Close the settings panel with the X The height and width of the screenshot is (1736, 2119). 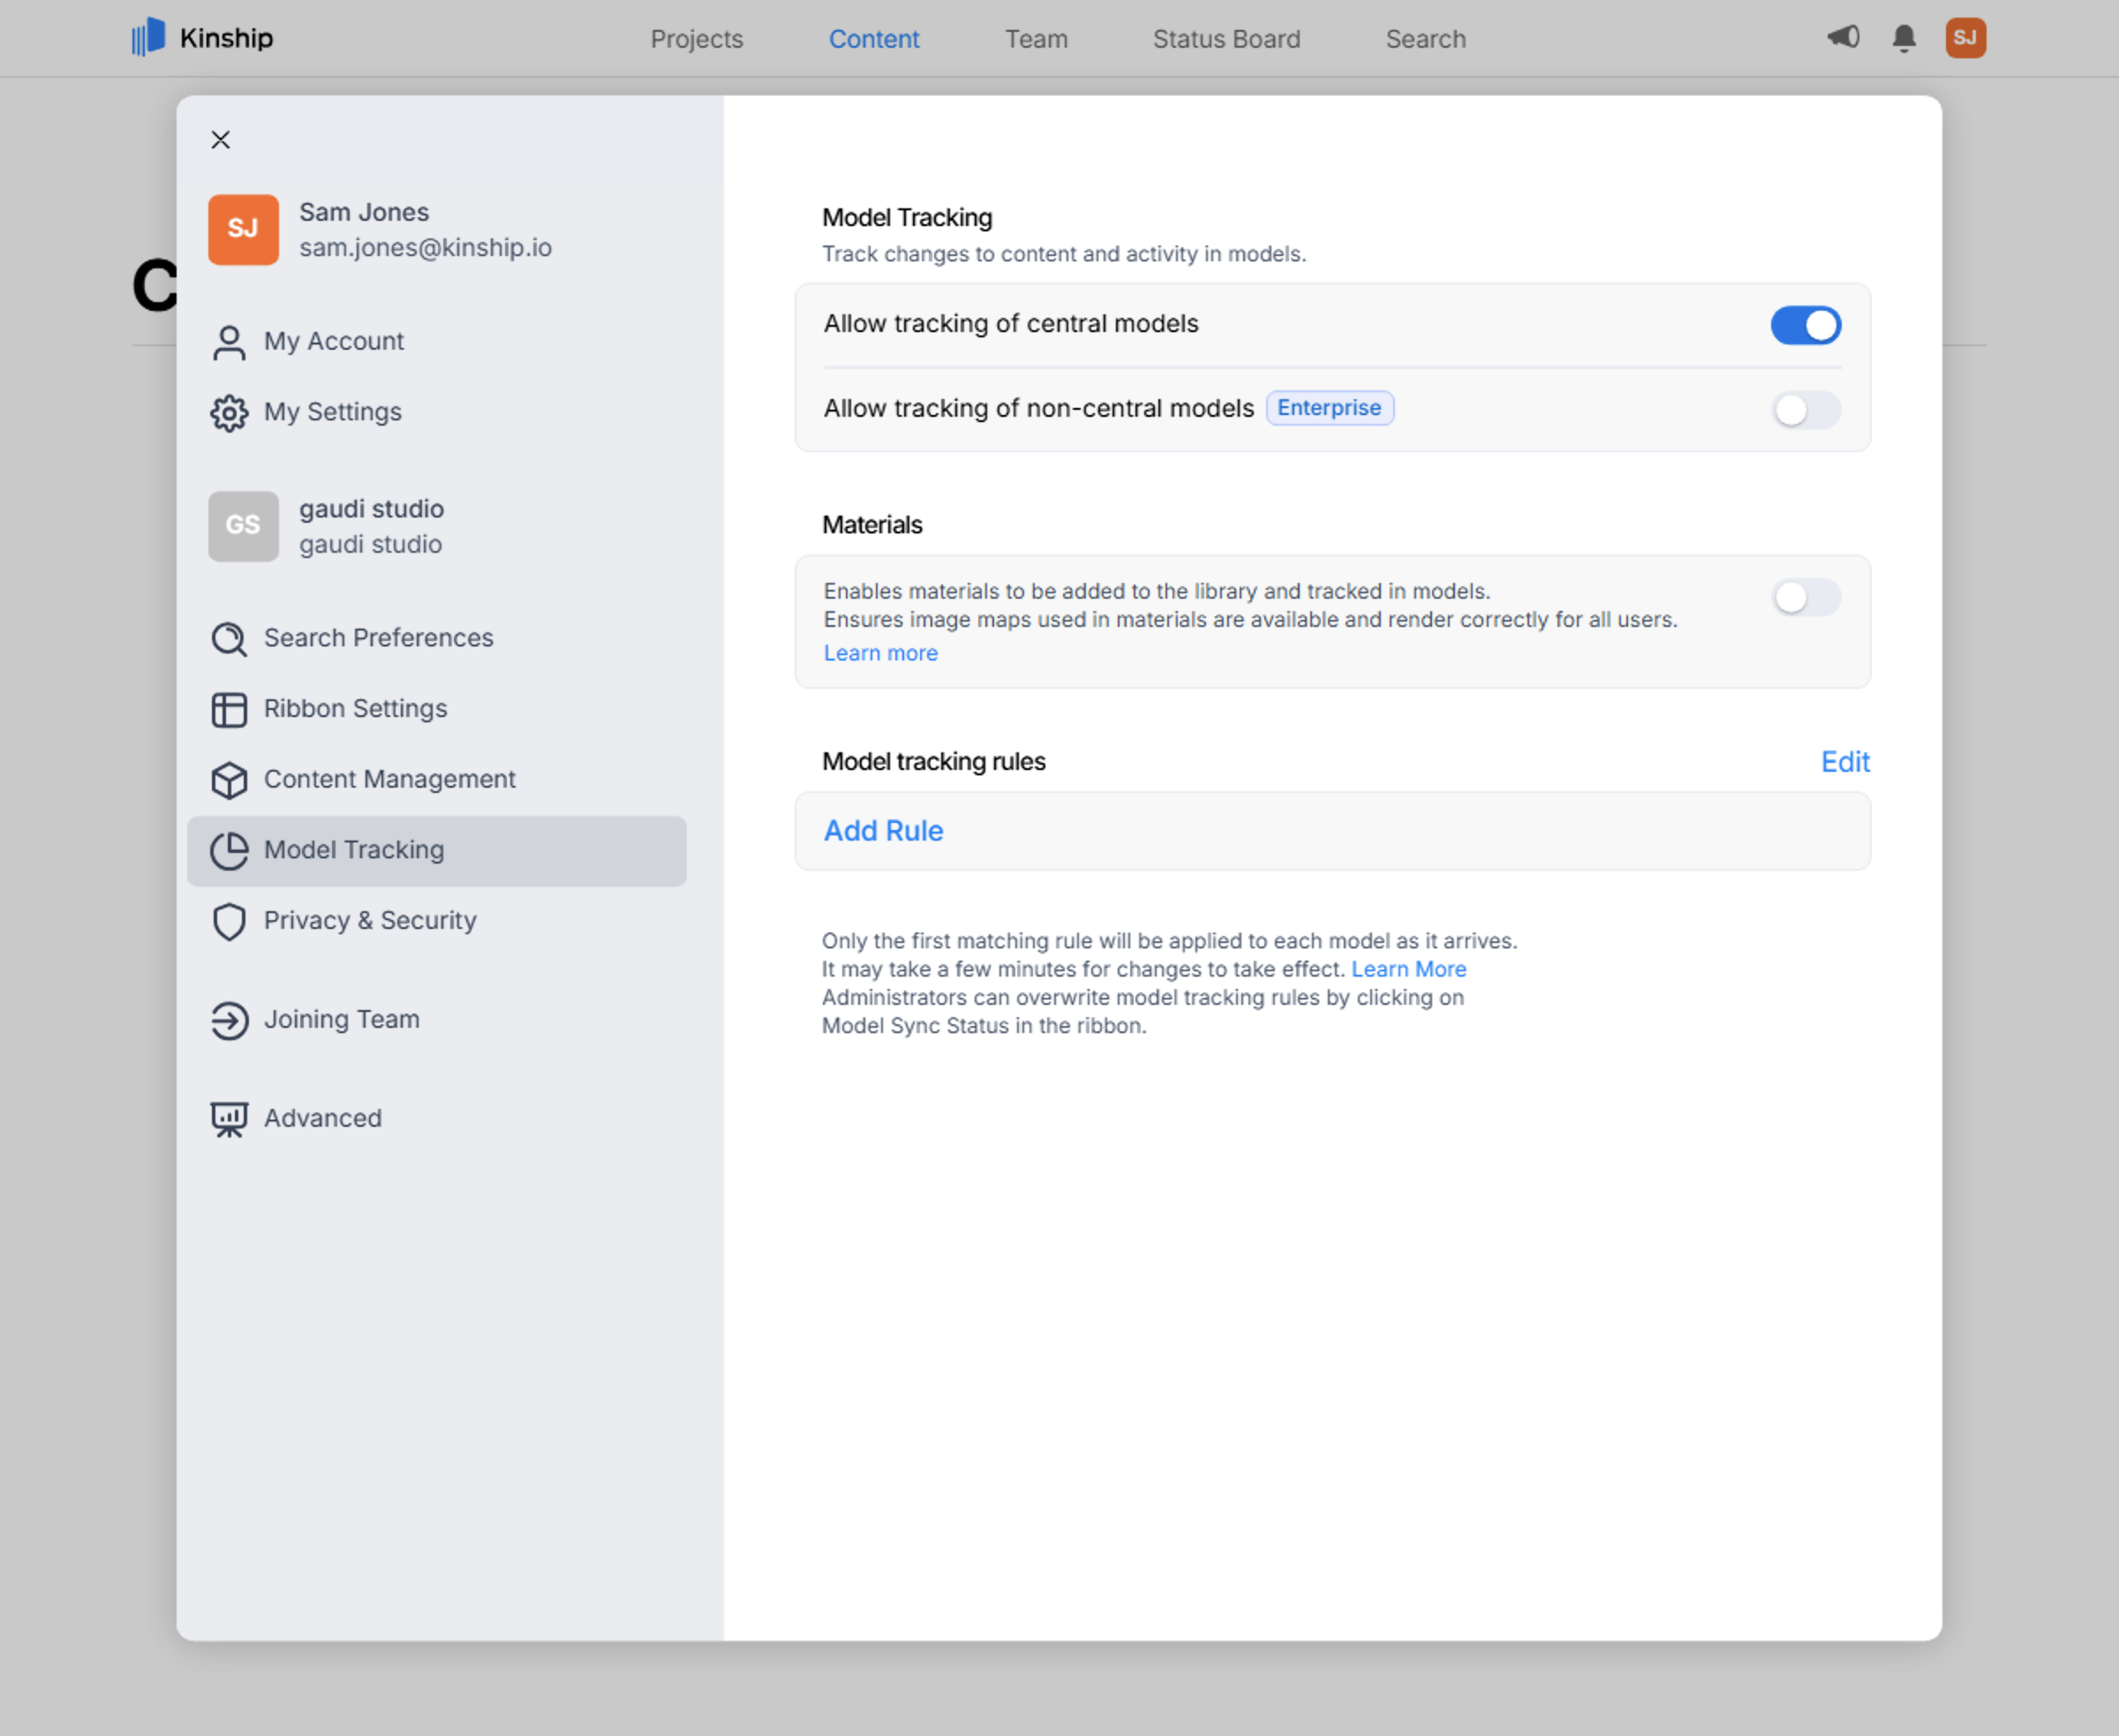point(220,139)
